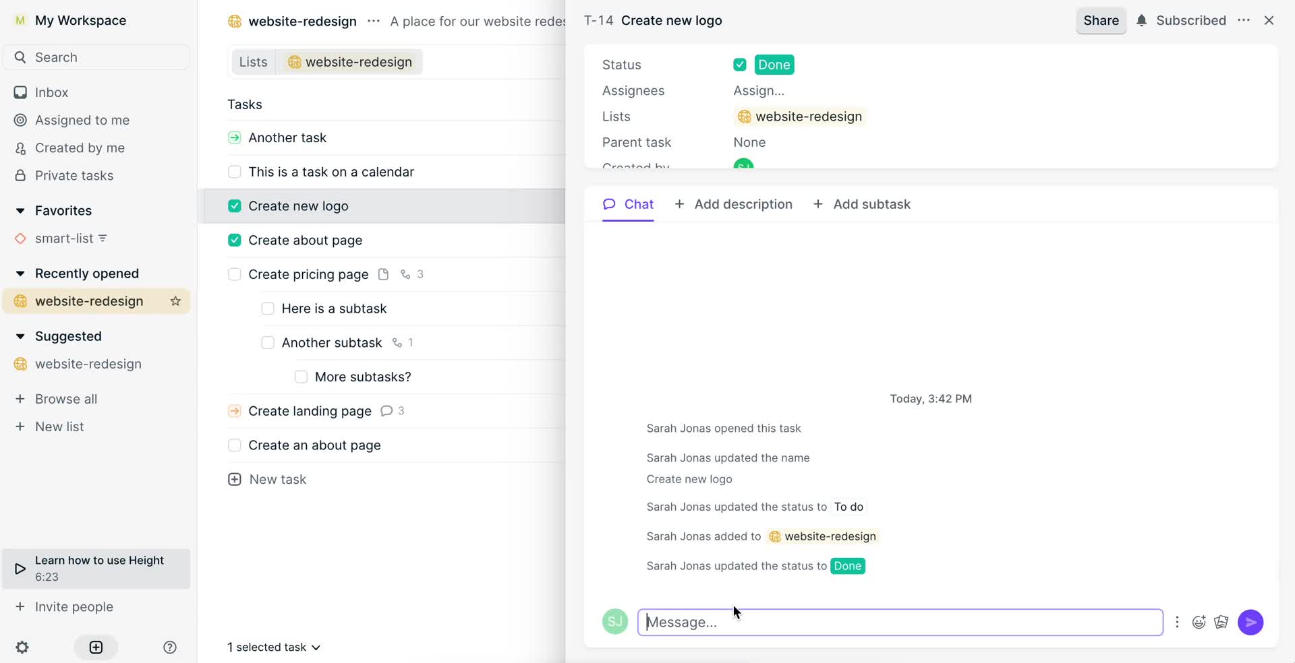The image size is (1295, 663).
Task: Open smart-list diamond icon in Favorites
Action: [20, 239]
